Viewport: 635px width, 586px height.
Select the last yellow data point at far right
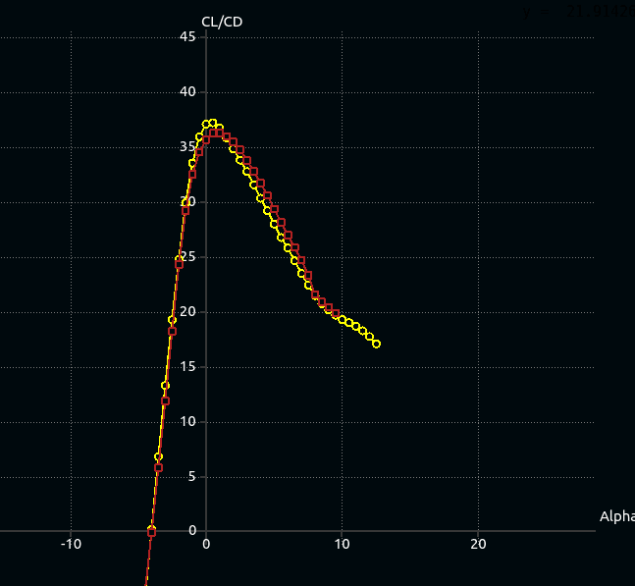click(377, 344)
